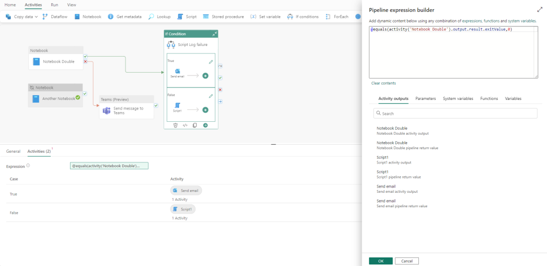This screenshot has width=547, height=266.
Task: Click the Set variable toolbar icon
Action: [x=253, y=17]
